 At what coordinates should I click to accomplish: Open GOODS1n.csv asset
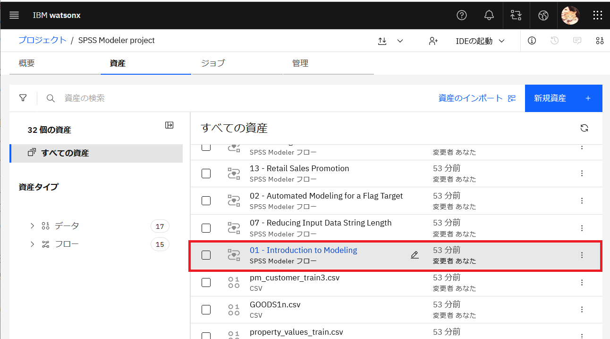275,304
